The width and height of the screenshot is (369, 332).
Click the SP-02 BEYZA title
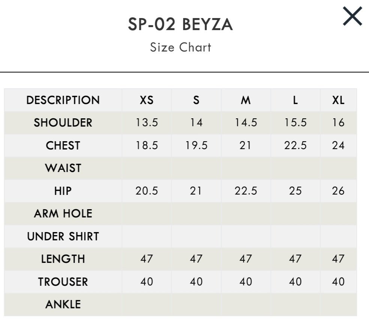point(180,24)
